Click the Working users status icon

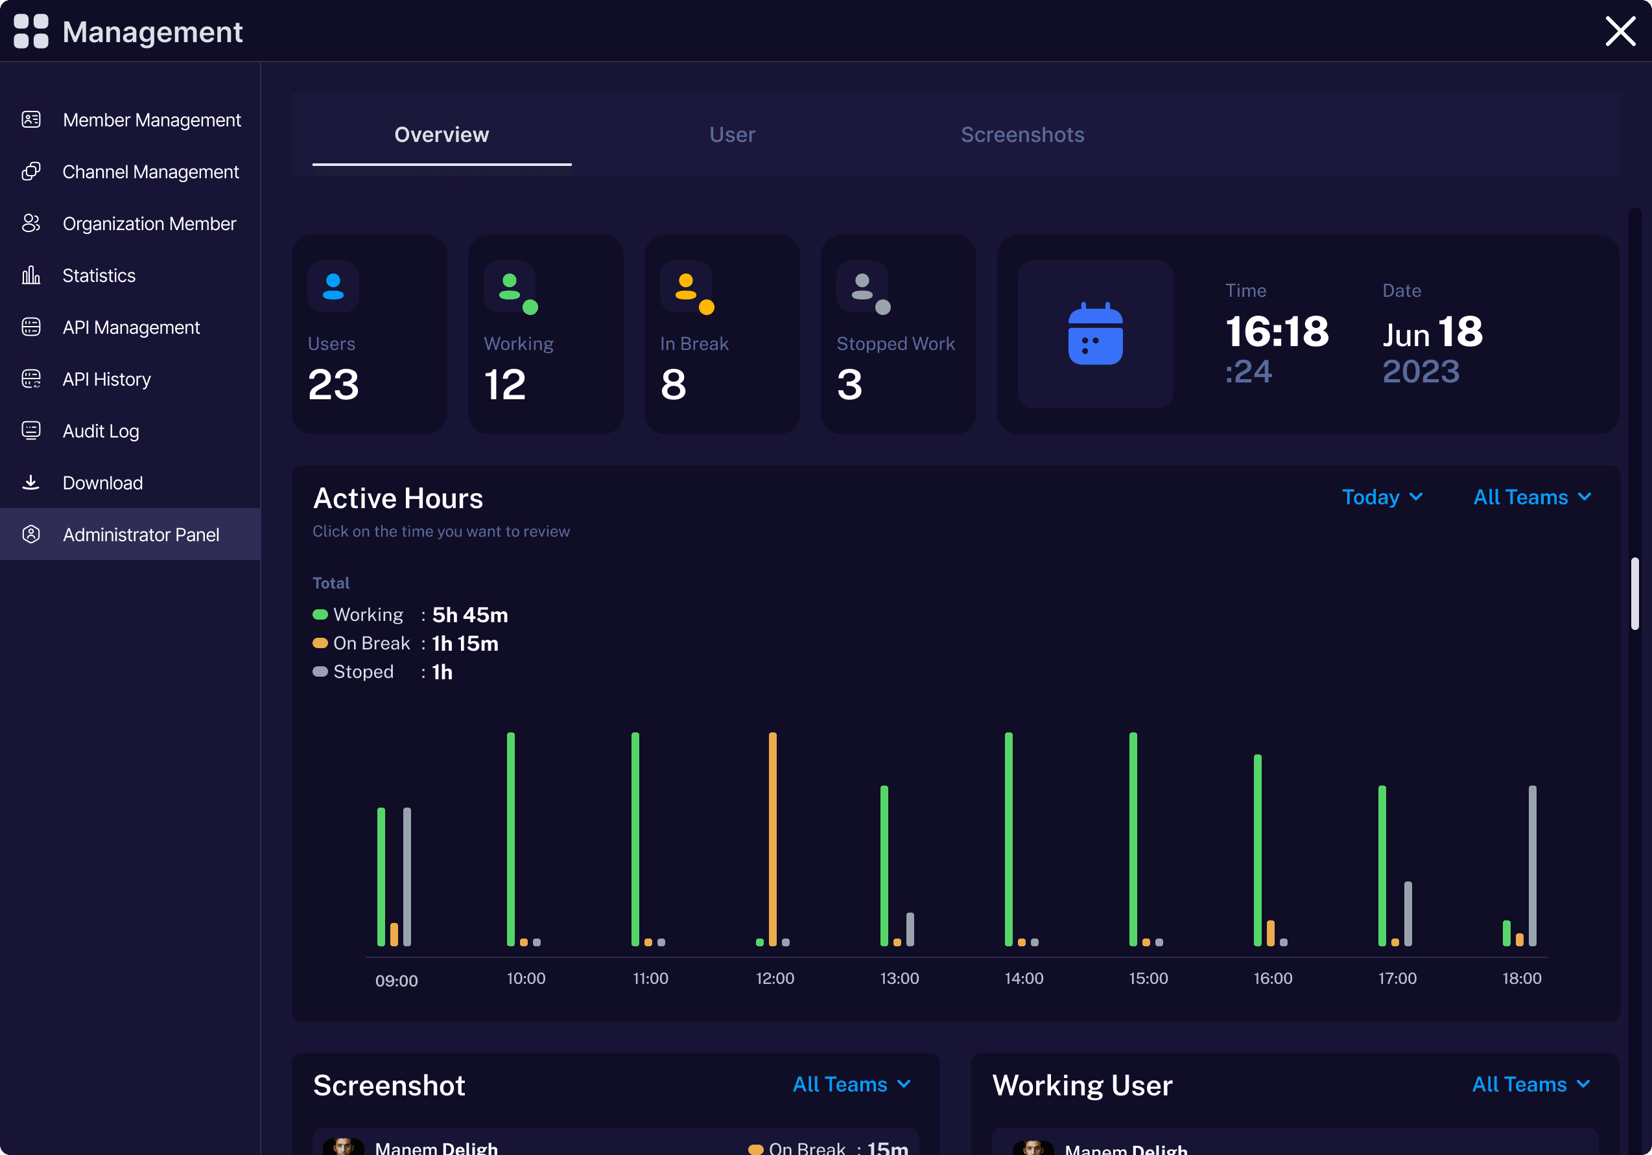(x=510, y=287)
